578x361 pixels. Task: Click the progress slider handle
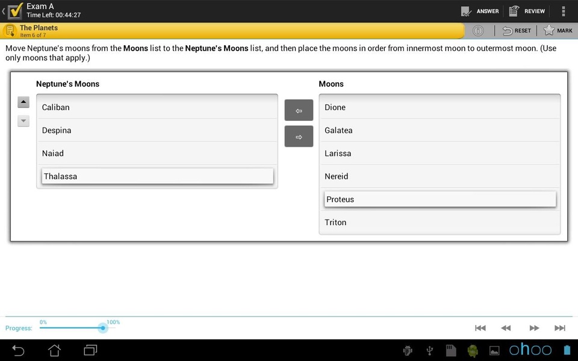pyautogui.click(x=103, y=328)
